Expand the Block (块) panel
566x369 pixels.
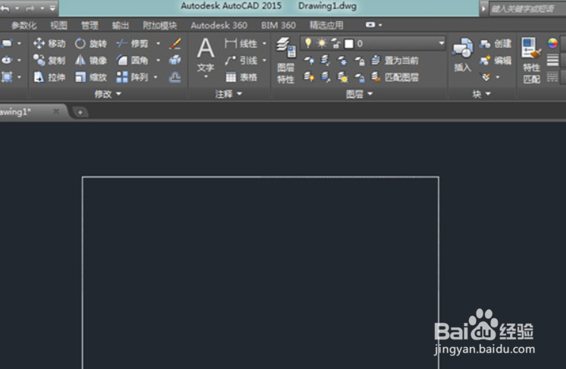482,94
